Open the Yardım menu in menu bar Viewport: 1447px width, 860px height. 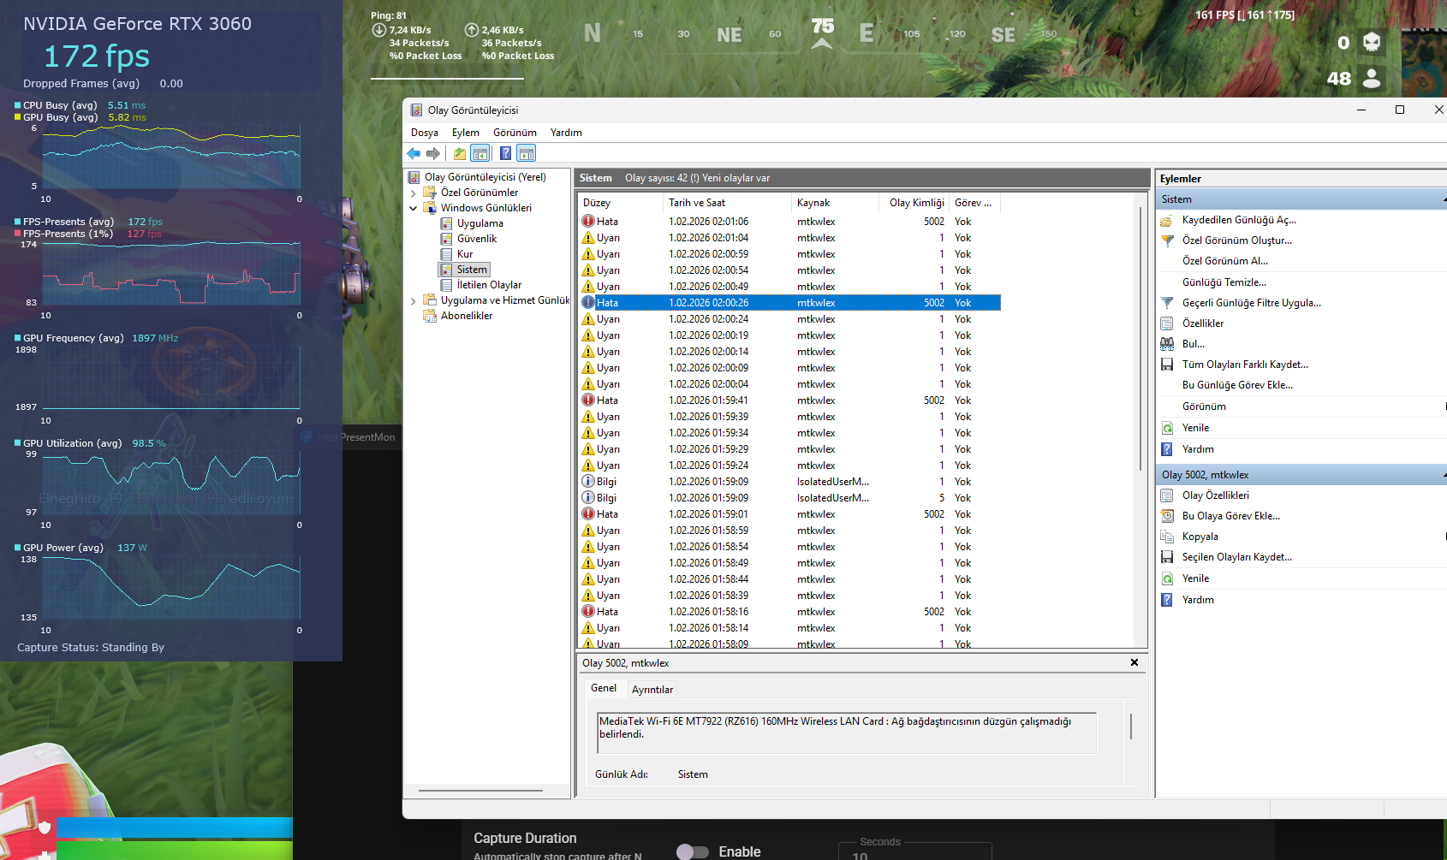pyautogui.click(x=566, y=133)
